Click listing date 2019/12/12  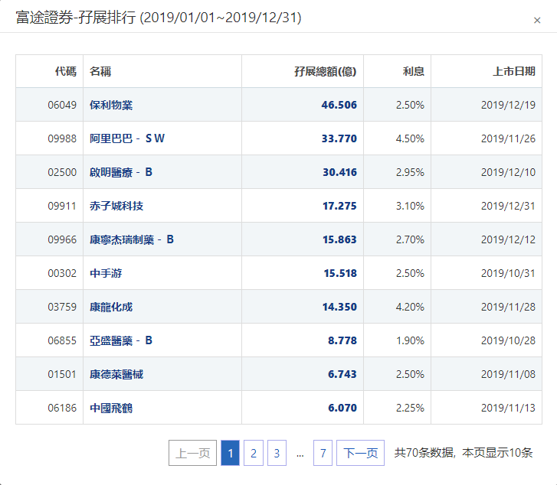pyautogui.click(x=508, y=239)
